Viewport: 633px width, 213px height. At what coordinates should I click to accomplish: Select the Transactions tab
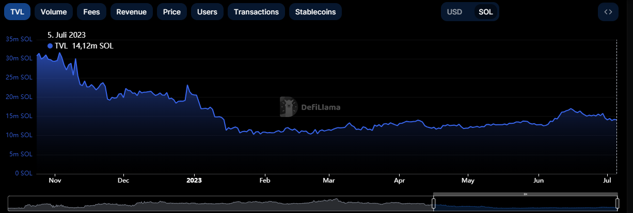coord(256,11)
